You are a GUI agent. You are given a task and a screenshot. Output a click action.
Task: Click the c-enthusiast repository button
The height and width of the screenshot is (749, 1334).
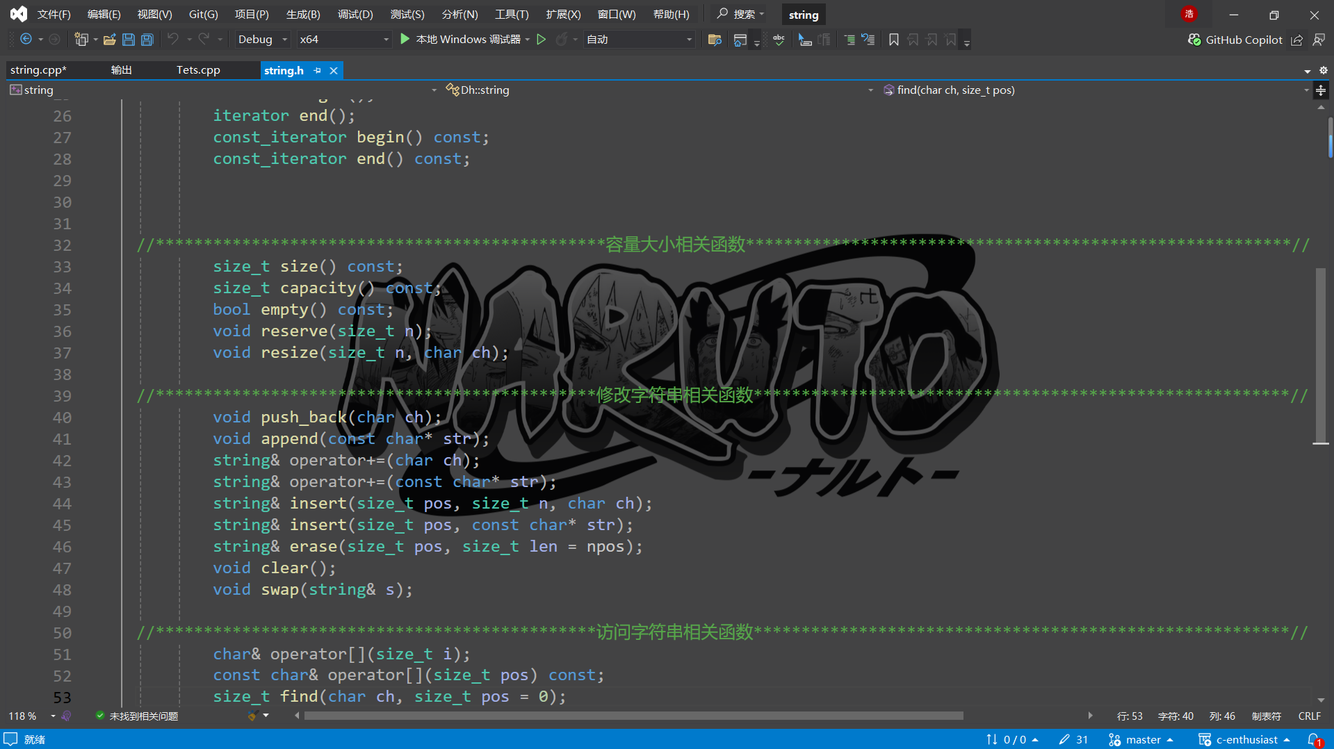1244,740
